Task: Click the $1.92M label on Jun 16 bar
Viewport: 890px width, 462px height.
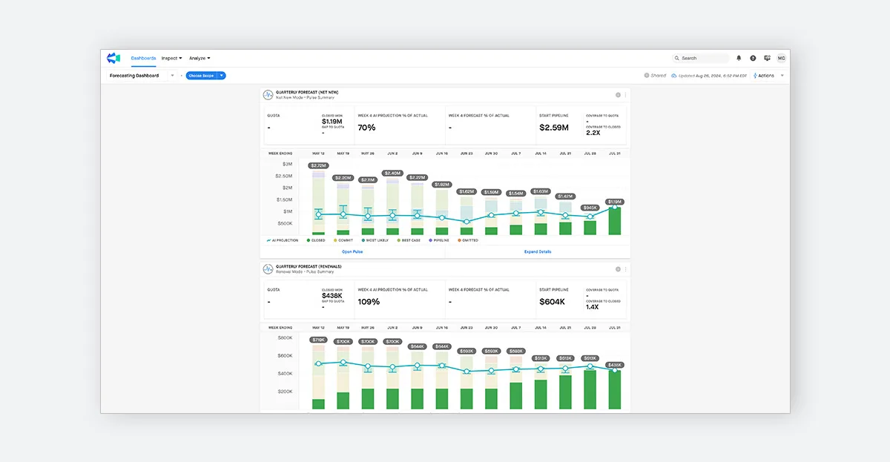Action: click(442, 184)
